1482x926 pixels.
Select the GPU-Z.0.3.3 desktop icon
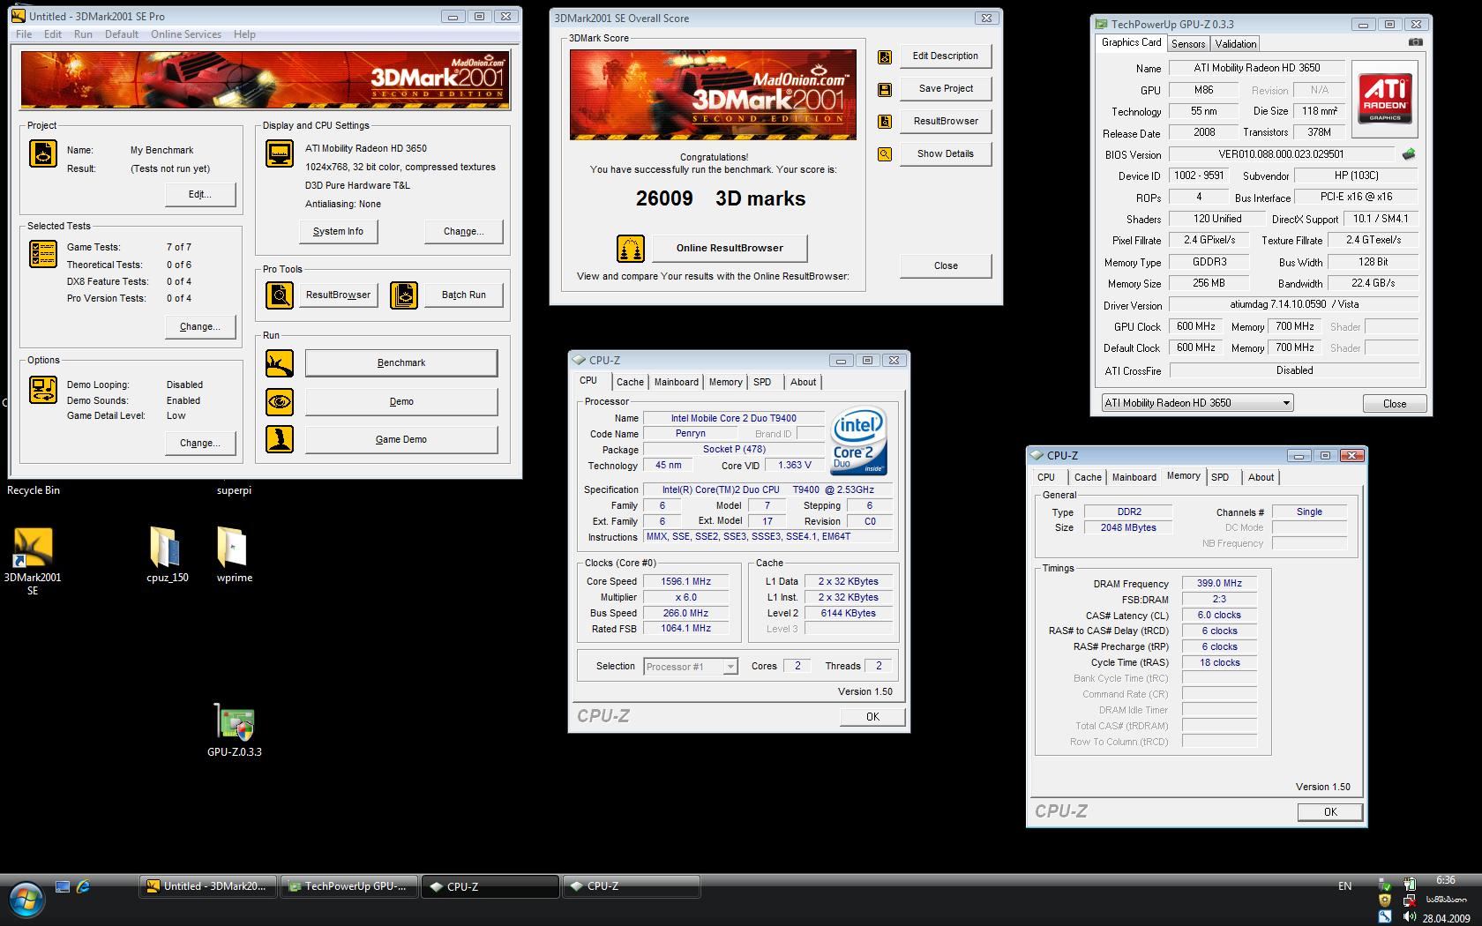pyautogui.click(x=234, y=730)
